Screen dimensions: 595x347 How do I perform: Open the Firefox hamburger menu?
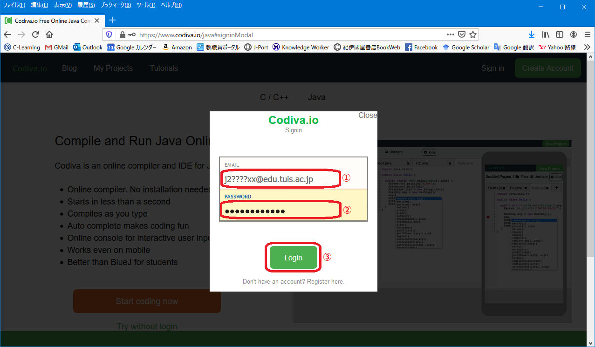[x=588, y=34]
